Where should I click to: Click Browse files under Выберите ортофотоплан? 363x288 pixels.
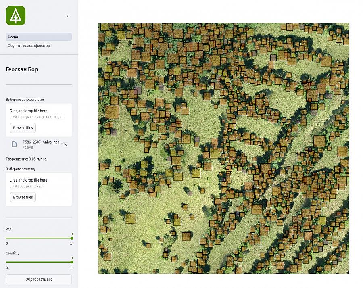tap(23, 128)
